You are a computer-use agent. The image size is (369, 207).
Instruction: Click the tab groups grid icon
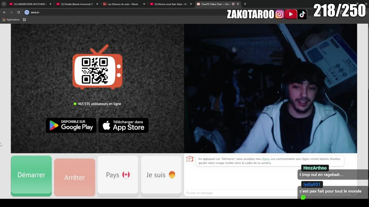[x=24, y=20]
